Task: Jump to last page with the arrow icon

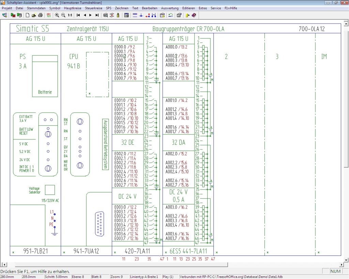Action: coord(97,15)
